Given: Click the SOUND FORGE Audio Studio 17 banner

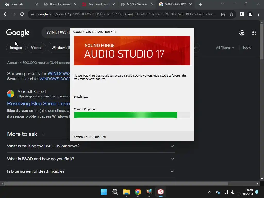Looking at the screenshot, I should tap(132, 51).
